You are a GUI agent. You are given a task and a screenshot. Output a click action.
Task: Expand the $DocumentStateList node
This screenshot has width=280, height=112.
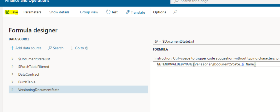[12, 59]
